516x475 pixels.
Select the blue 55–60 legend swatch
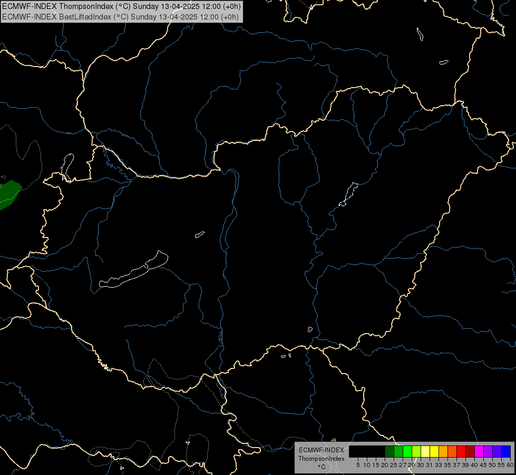point(506,451)
